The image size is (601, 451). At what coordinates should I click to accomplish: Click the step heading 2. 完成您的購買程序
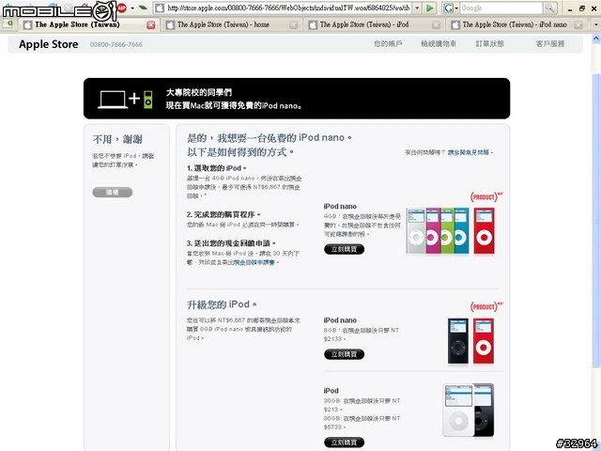click(x=223, y=214)
